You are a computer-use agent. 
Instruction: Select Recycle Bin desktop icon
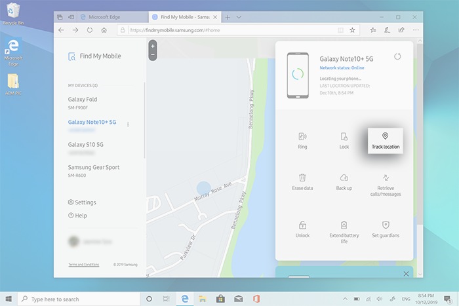[x=13, y=14]
